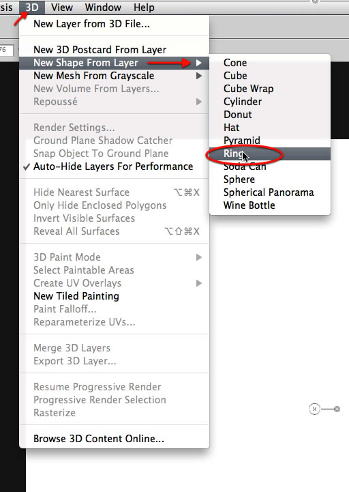Image resolution: width=349 pixels, height=492 pixels.
Task: Click the circled X widget icon
Action: (314, 409)
